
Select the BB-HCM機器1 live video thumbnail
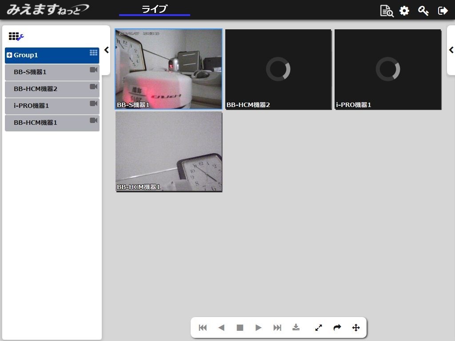pyautogui.click(x=169, y=151)
